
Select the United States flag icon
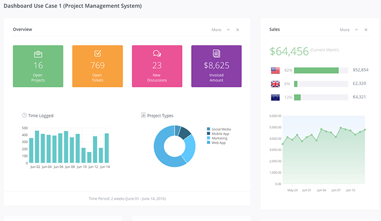click(275, 70)
